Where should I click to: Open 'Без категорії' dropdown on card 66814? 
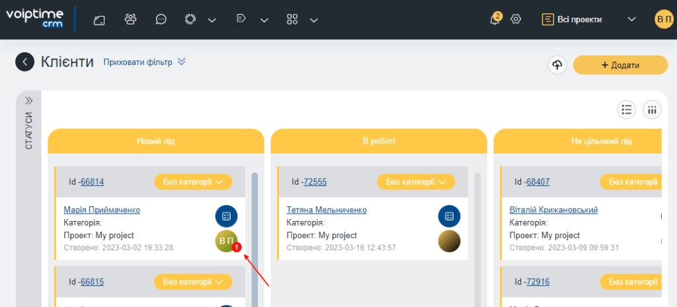[193, 182]
